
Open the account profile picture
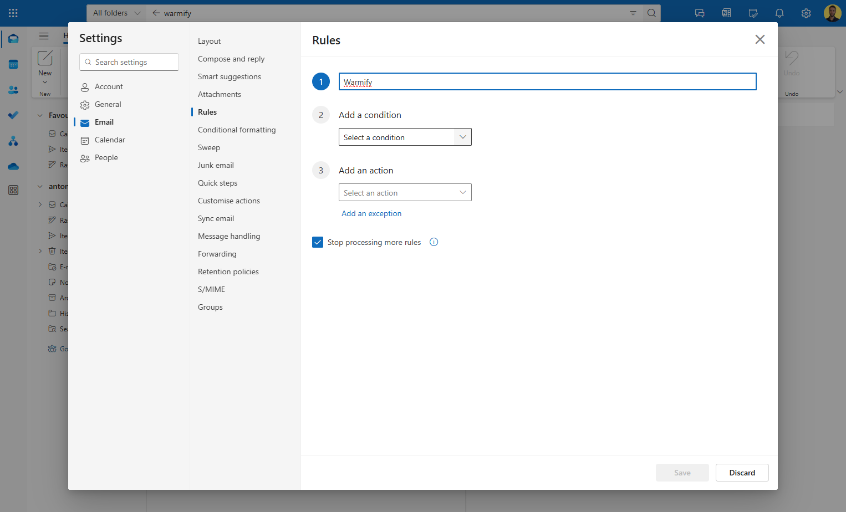point(832,13)
